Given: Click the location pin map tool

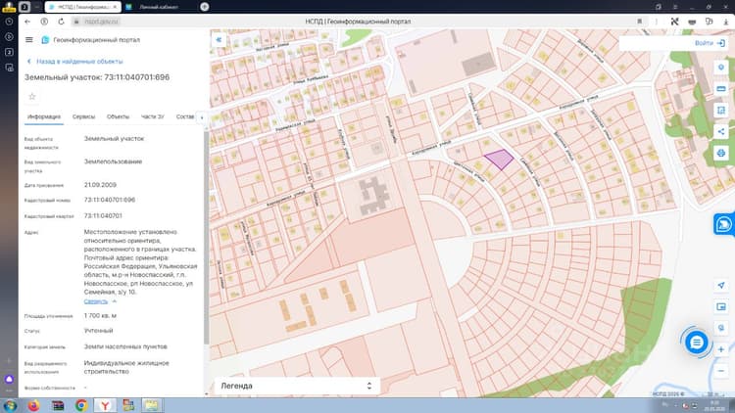Looking at the screenshot, I should point(721,68).
